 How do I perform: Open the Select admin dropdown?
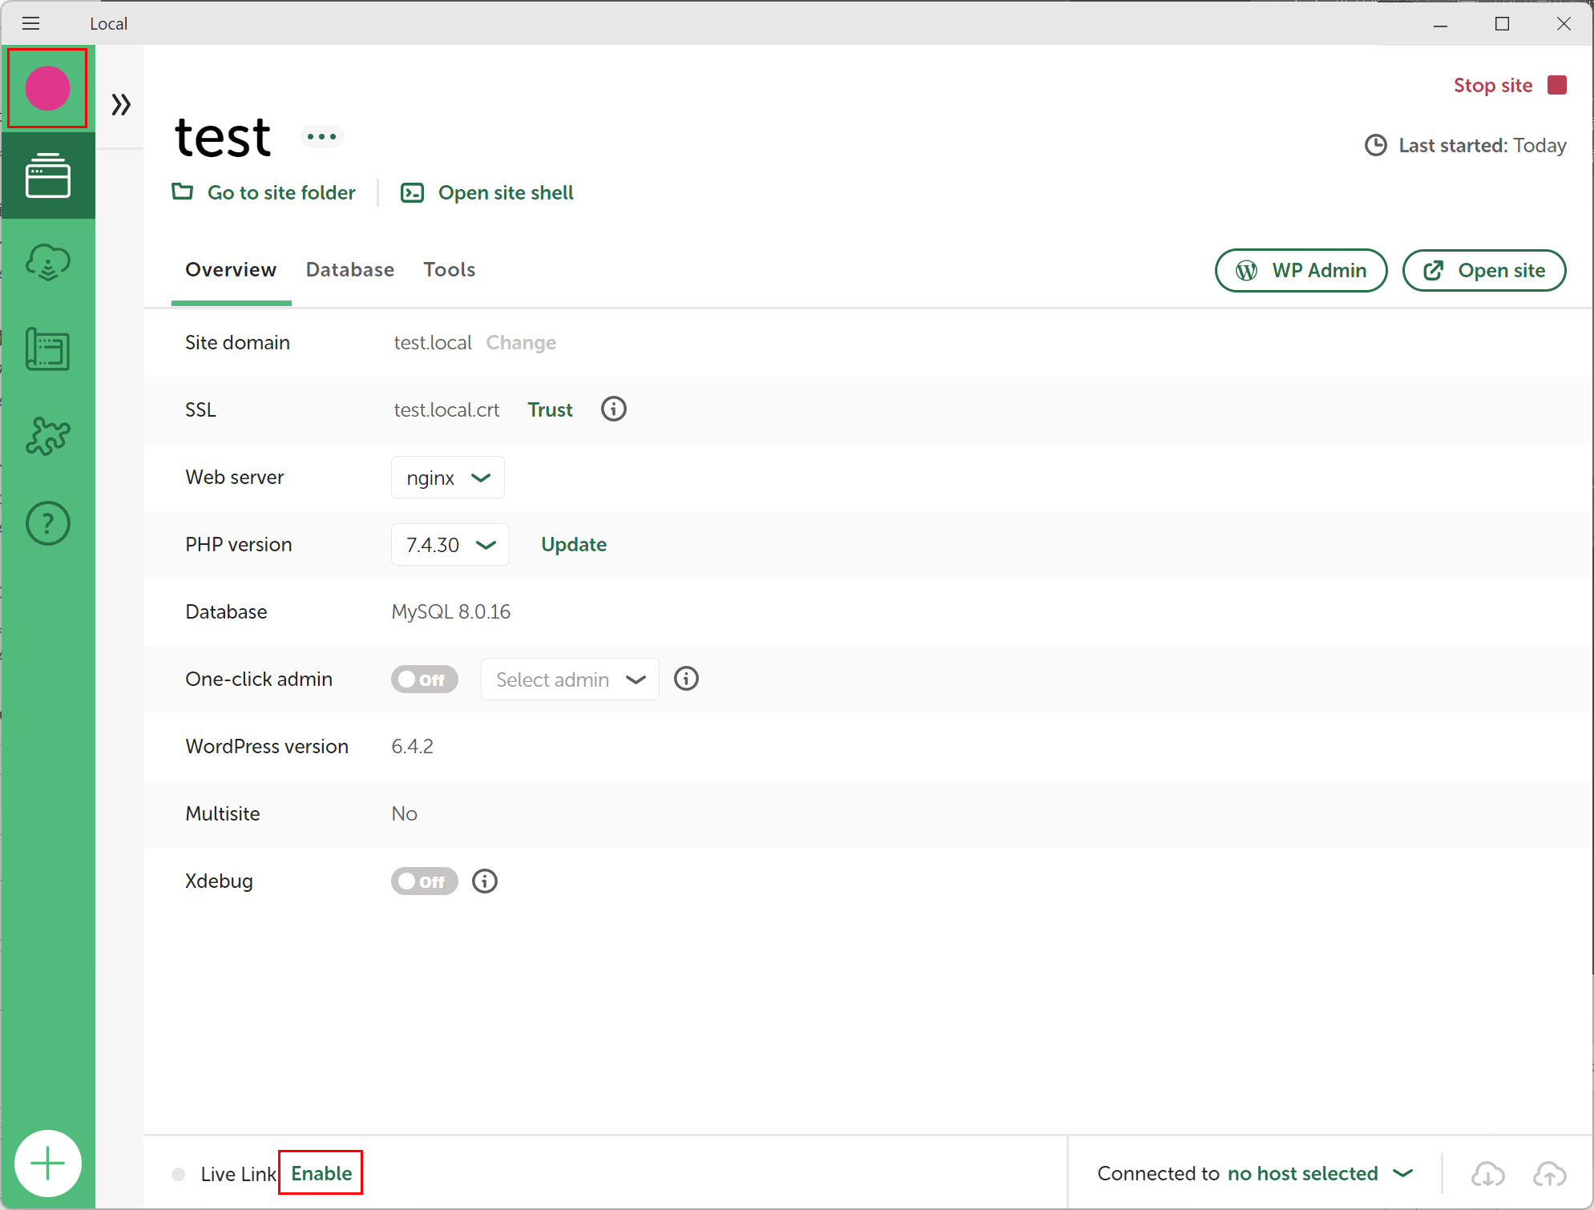(570, 679)
